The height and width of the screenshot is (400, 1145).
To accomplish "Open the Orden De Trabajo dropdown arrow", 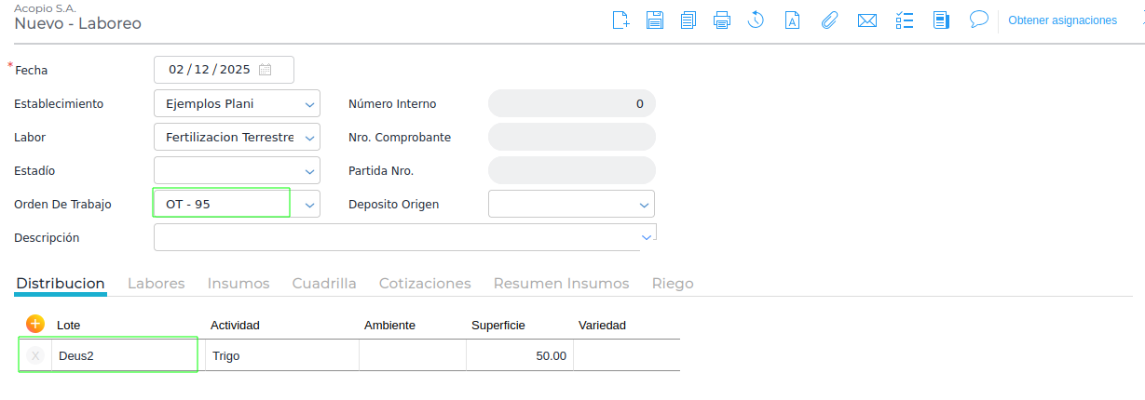I will click(309, 205).
